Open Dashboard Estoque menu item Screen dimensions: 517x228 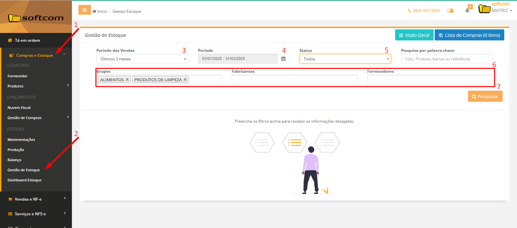point(25,180)
